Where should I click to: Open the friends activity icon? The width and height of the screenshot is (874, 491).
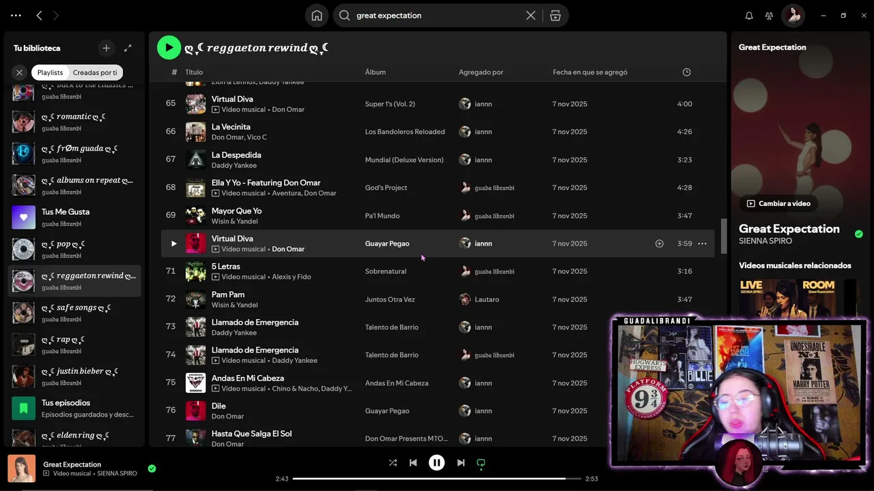point(769,16)
